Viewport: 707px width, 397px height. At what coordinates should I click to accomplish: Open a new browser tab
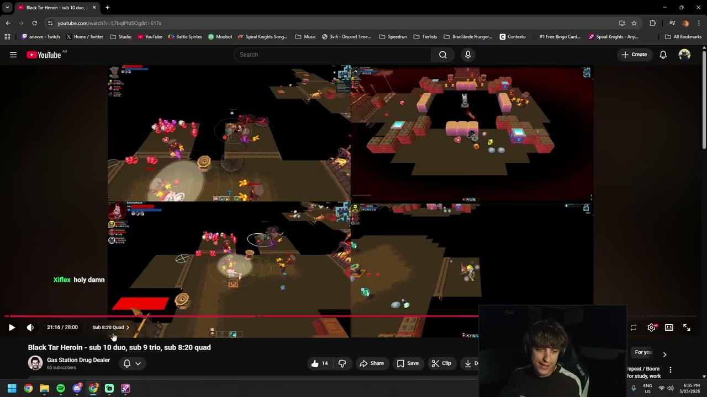107,8
